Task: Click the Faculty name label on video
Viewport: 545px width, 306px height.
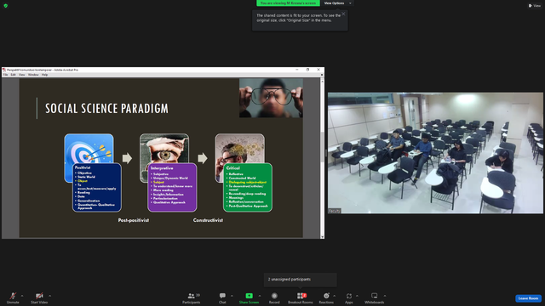Action: [335, 211]
